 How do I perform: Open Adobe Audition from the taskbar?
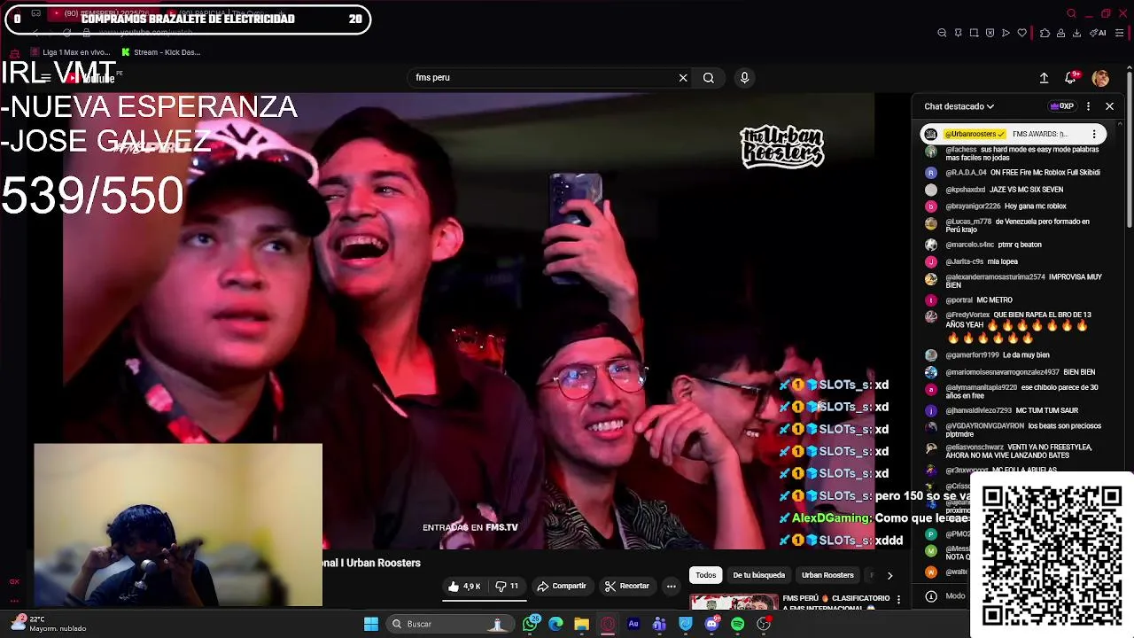(x=633, y=624)
